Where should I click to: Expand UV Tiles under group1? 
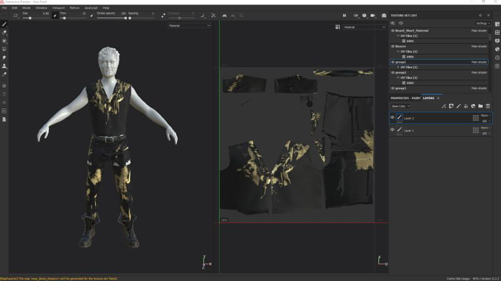click(x=398, y=67)
